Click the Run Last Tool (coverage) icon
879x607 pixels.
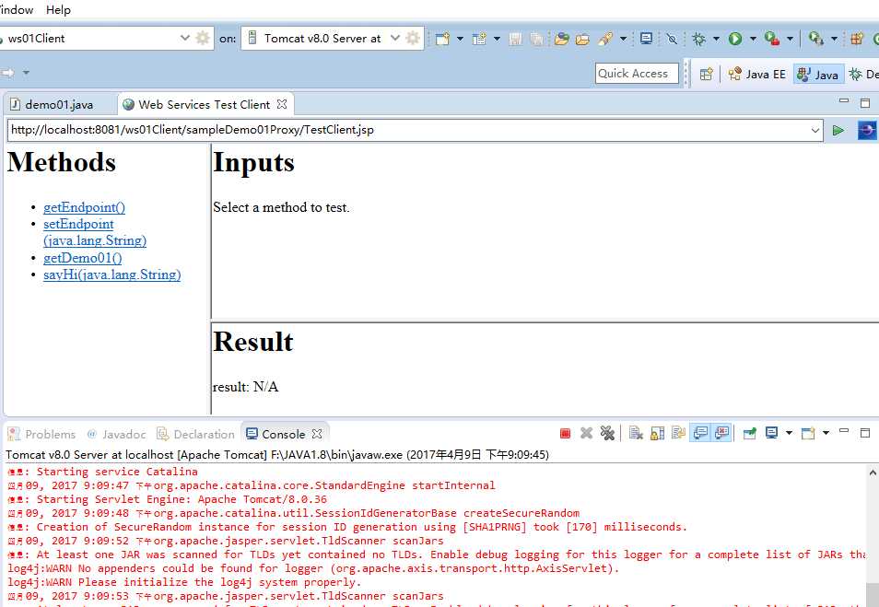772,39
